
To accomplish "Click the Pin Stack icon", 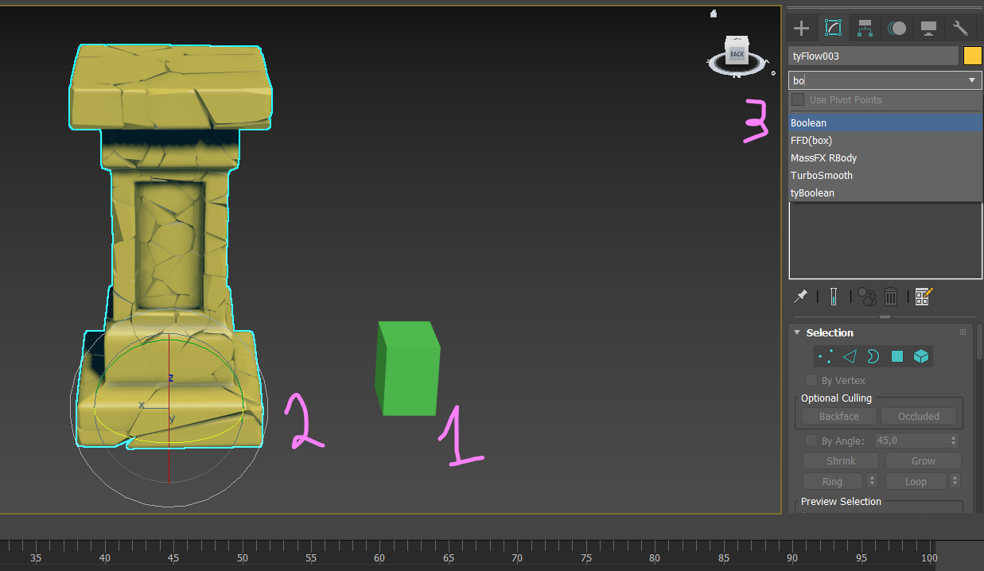I will click(801, 297).
